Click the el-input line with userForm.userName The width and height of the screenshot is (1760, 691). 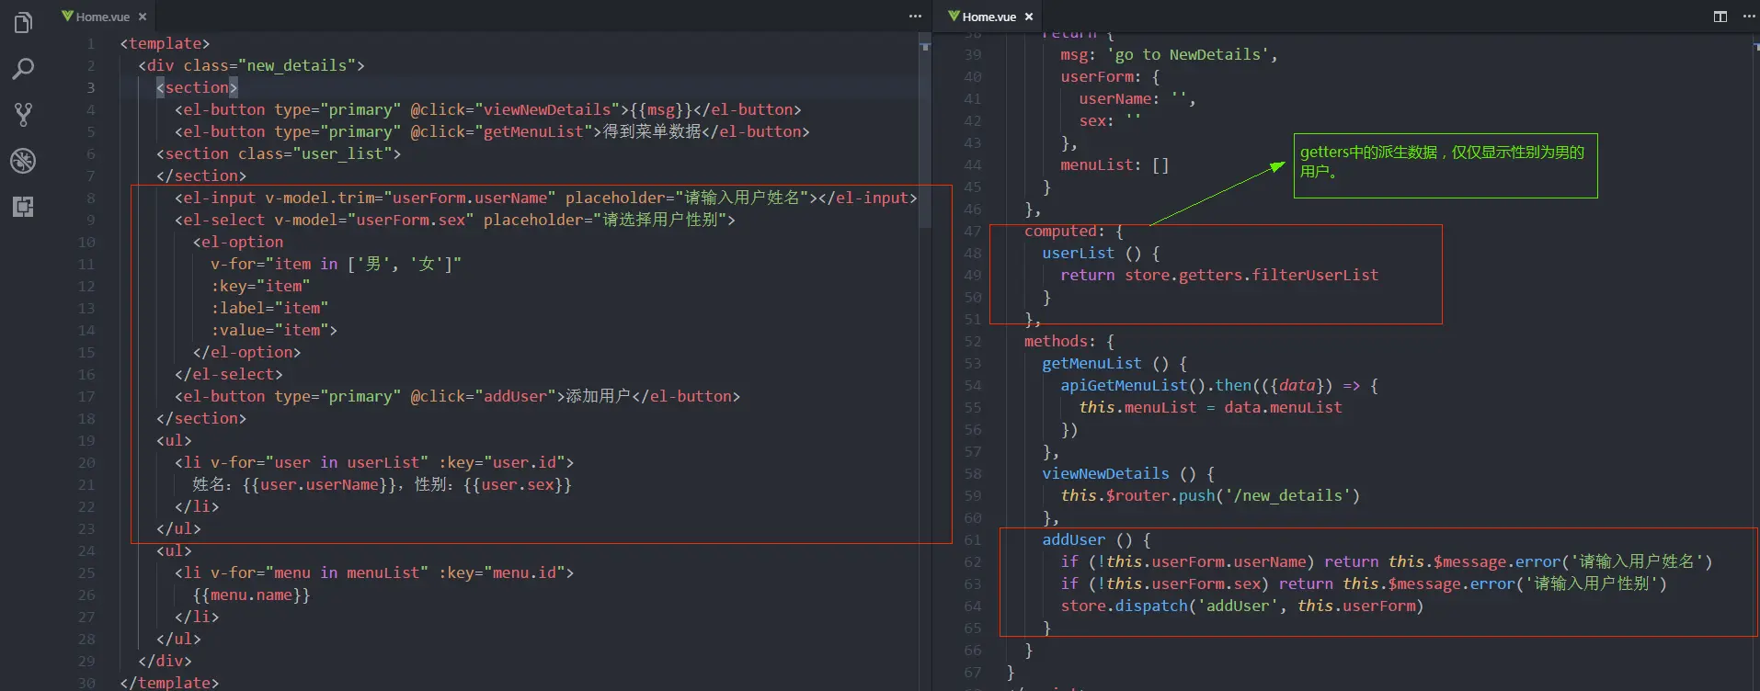[546, 198]
